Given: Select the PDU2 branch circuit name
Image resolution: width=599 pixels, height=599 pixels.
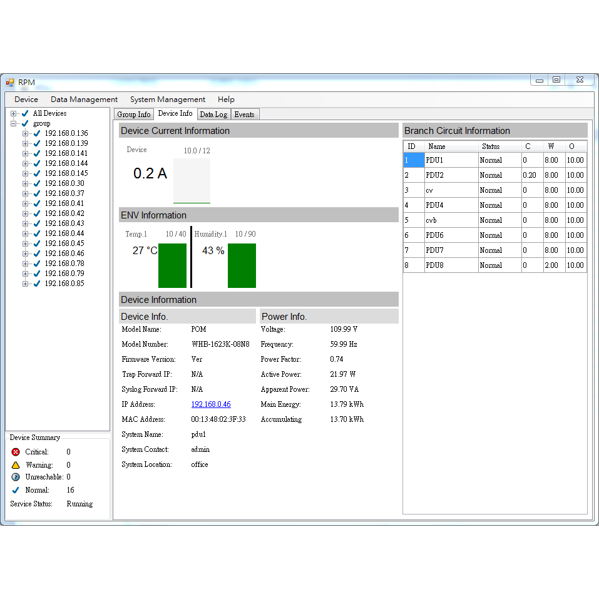Looking at the screenshot, I should (x=435, y=175).
